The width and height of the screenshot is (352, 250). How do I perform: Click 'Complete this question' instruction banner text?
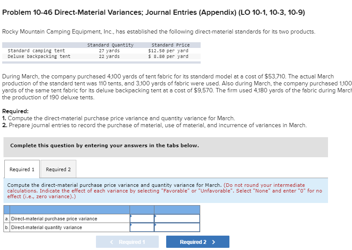(x=105, y=145)
